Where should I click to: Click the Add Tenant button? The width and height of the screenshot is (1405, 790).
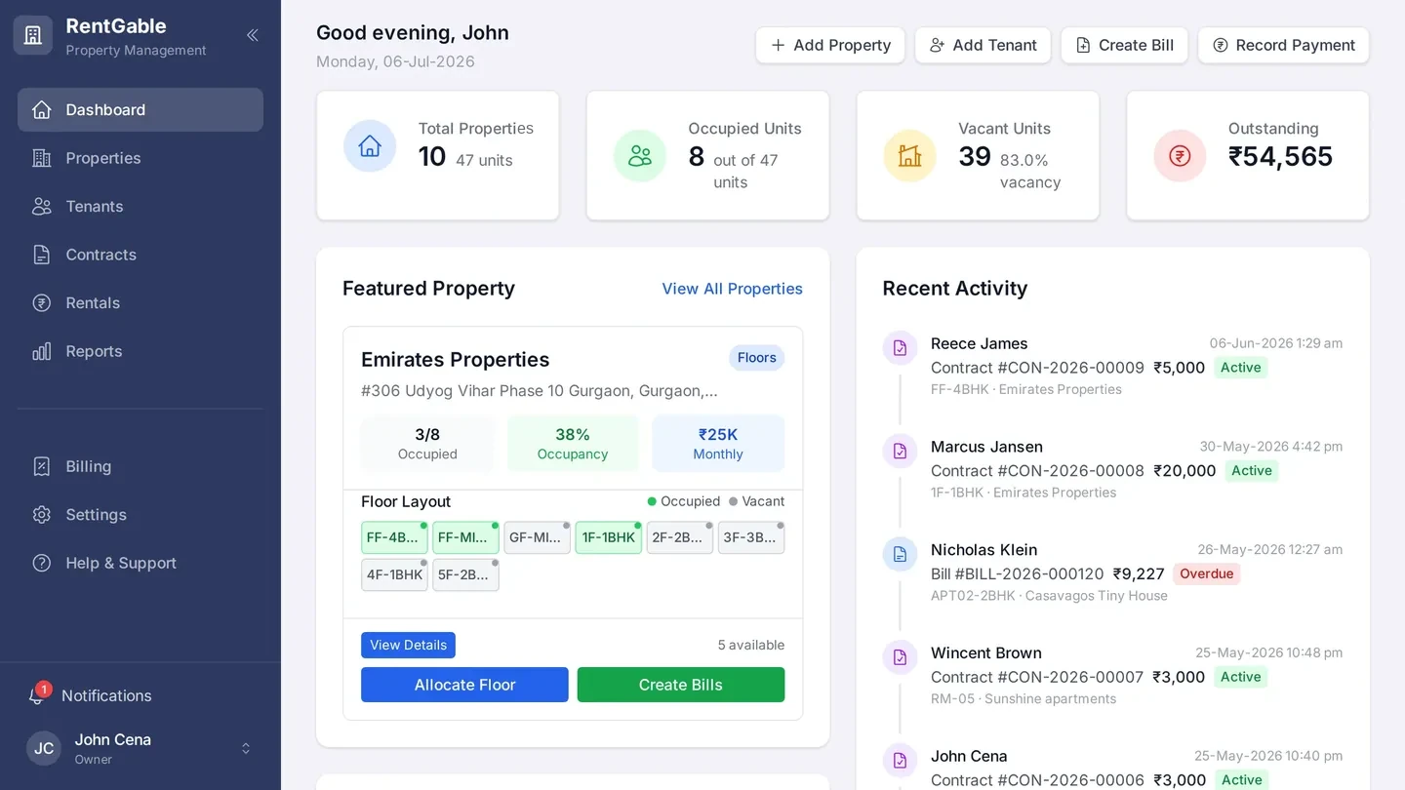983,45
